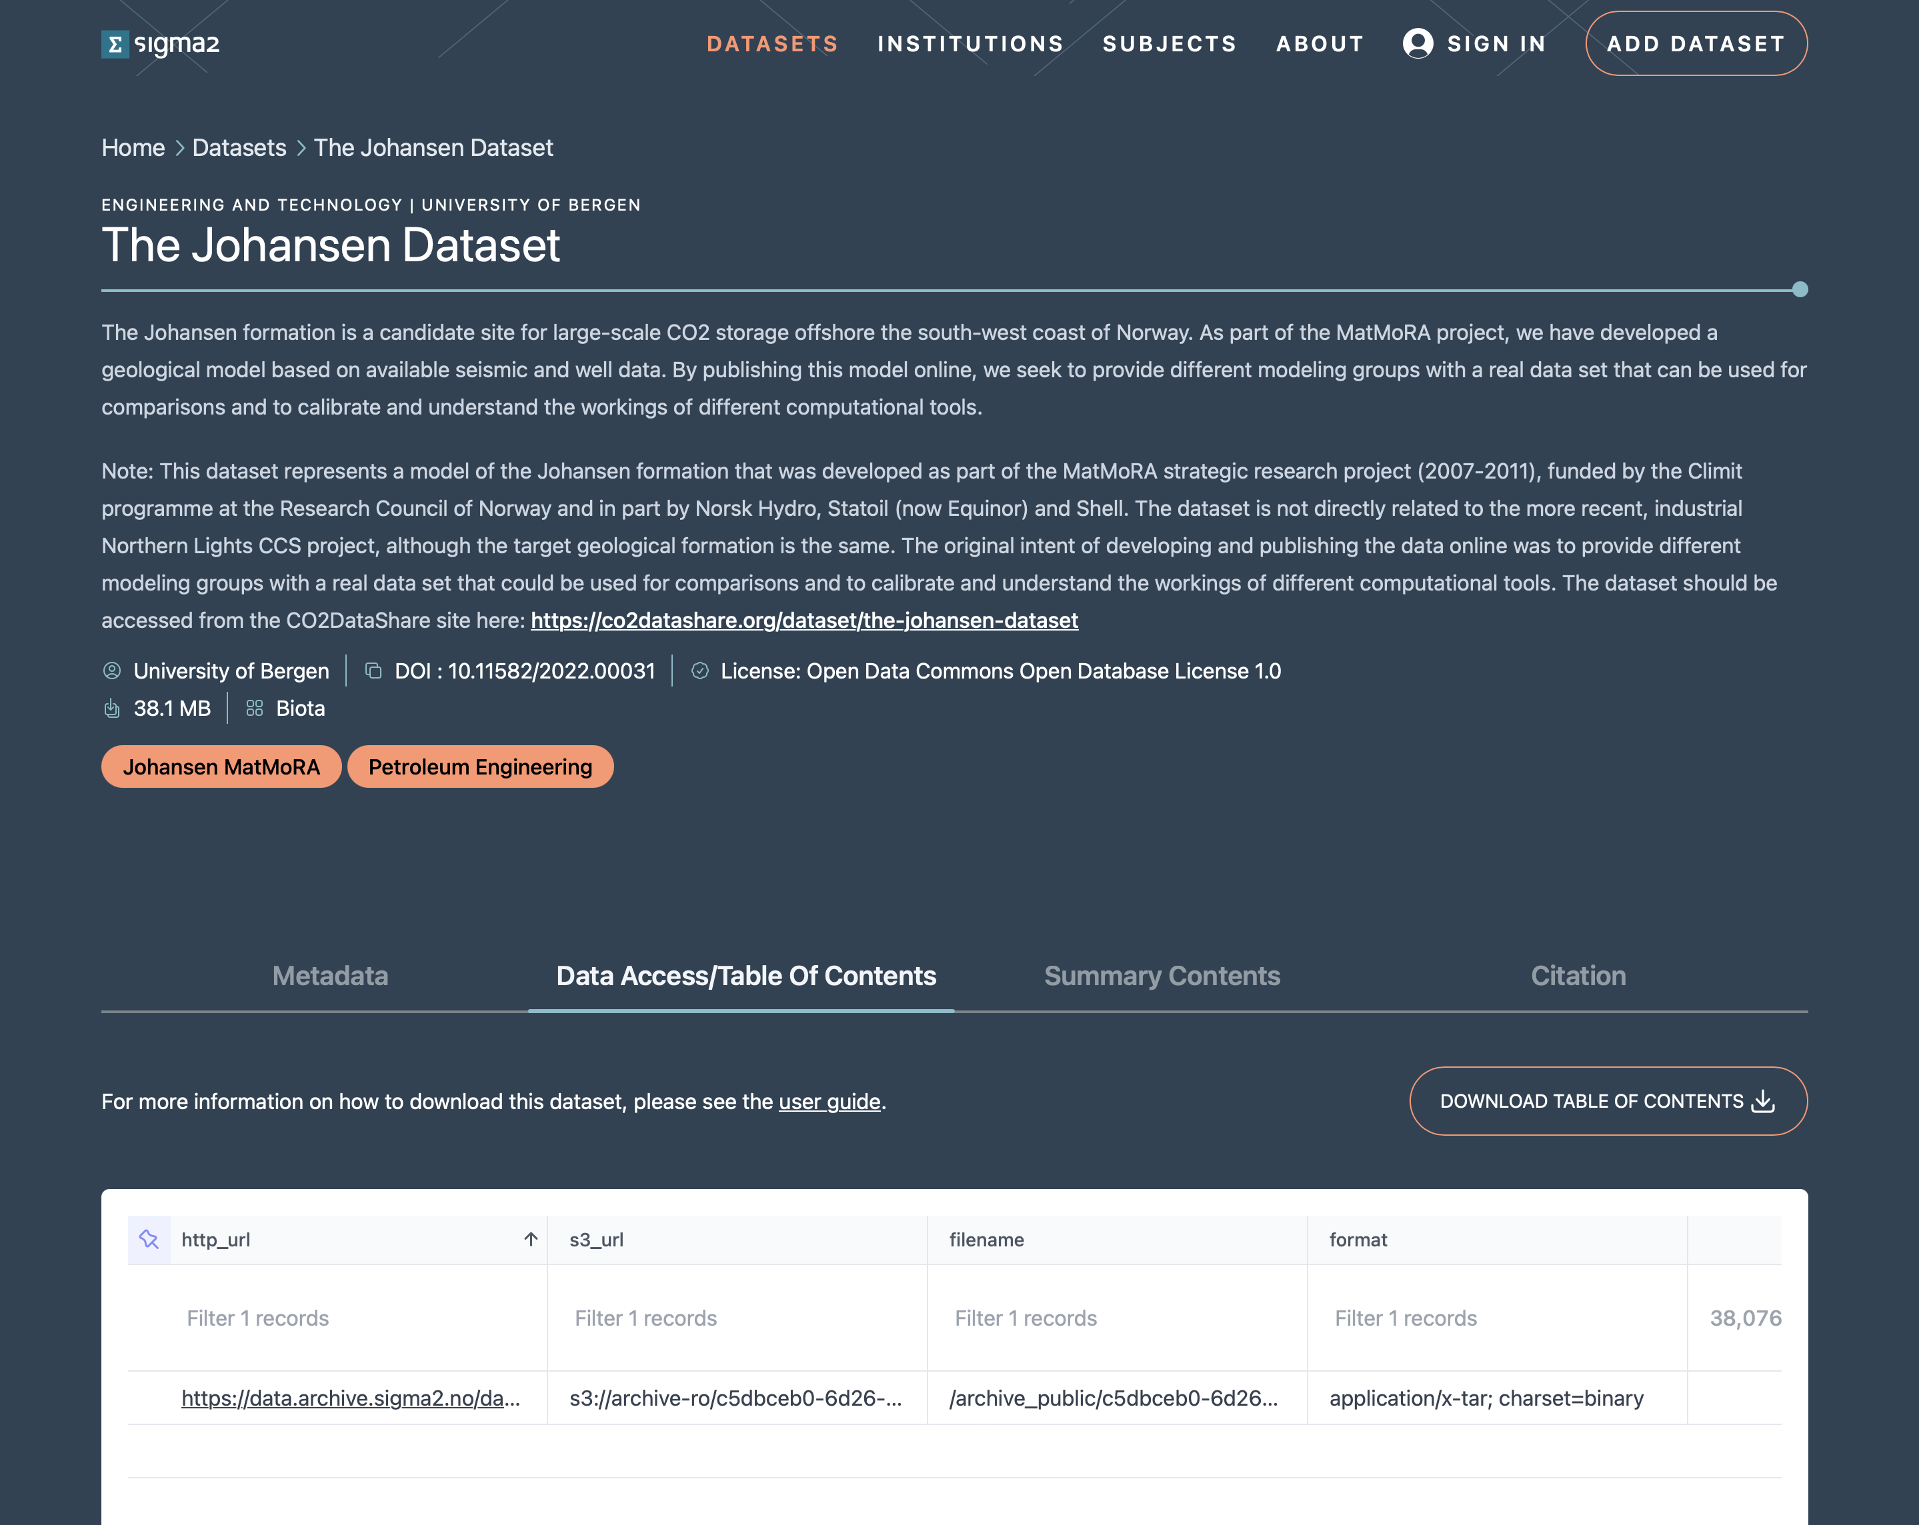Viewport: 1919px width, 1525px height.
Task: Click the person icon beside University of Bergen
Action: click(x=112, y=671)
